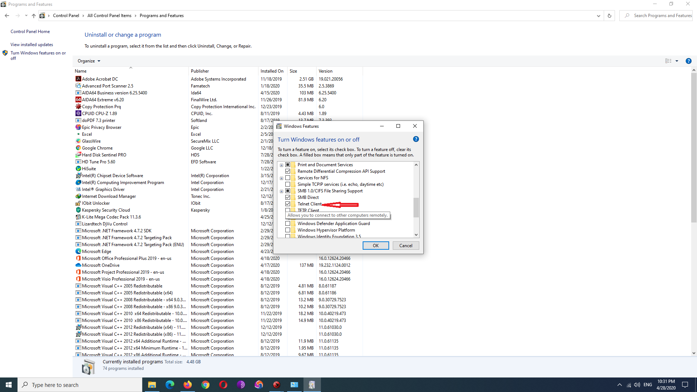The width and height of the screenshot is (697, 392).
Task: Click All Control Panel Items breadcrumb
Action: coord(109,16)
